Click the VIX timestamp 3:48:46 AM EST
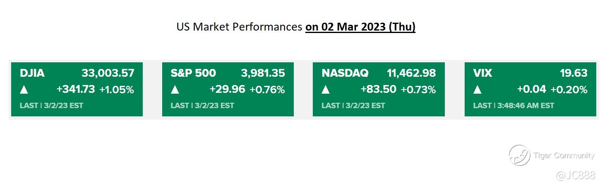This screenshot has width=607, height=189. click(525, 106)
